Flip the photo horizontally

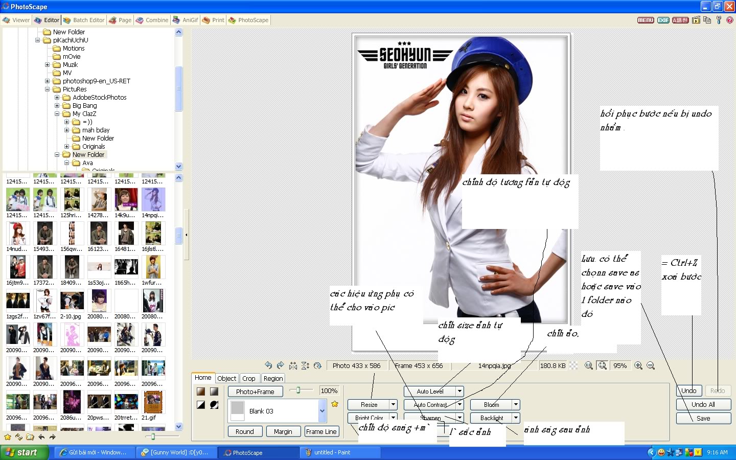coord(293,365)
